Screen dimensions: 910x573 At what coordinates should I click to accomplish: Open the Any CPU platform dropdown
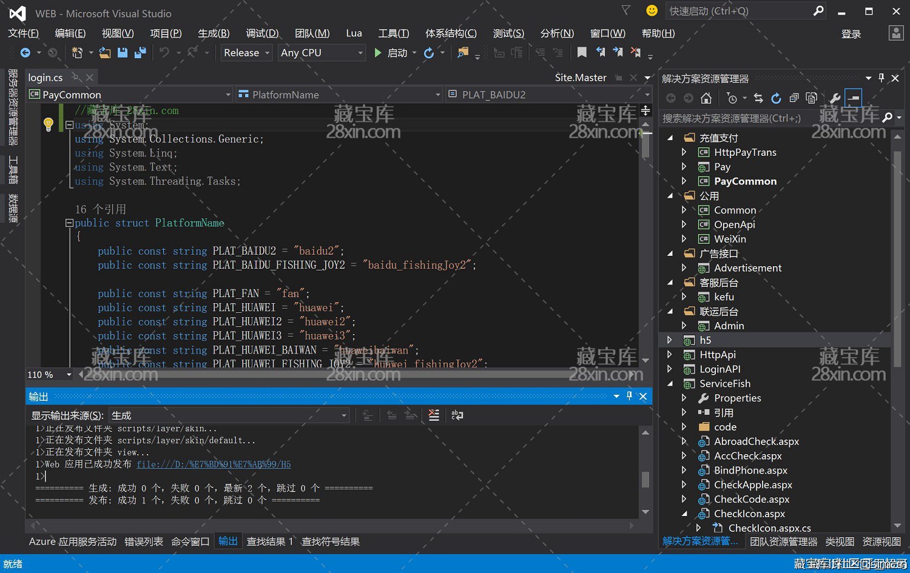(322, 53)
